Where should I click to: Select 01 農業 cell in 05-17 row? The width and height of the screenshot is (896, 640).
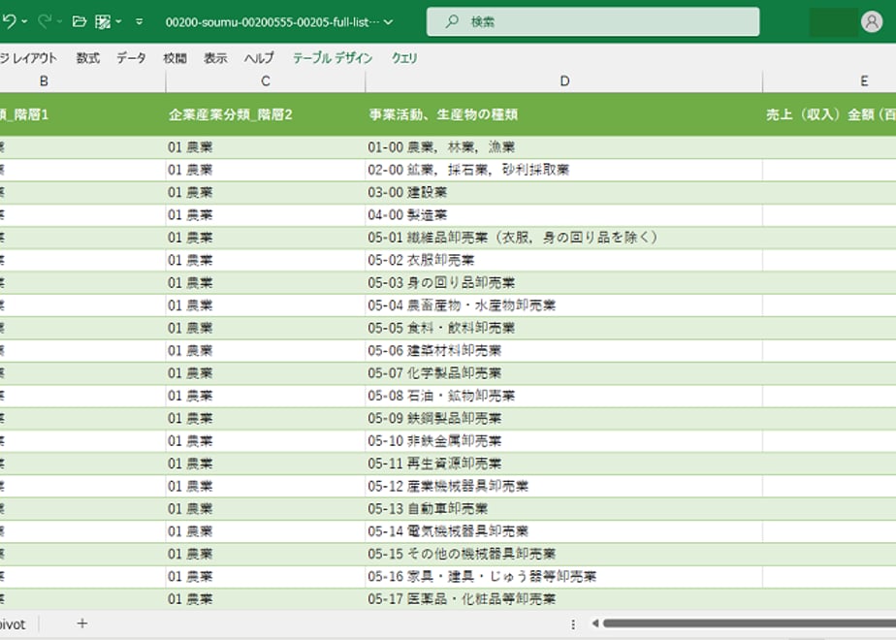(x=265, y=599)
